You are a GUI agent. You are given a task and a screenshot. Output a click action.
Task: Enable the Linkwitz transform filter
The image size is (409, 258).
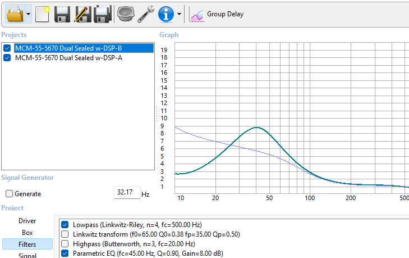click(65, 234)
